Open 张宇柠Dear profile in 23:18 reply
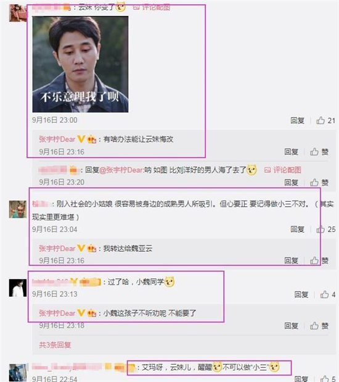Viewport: 339px width, 382px height. pyautogui.click(x=57, y=313)
